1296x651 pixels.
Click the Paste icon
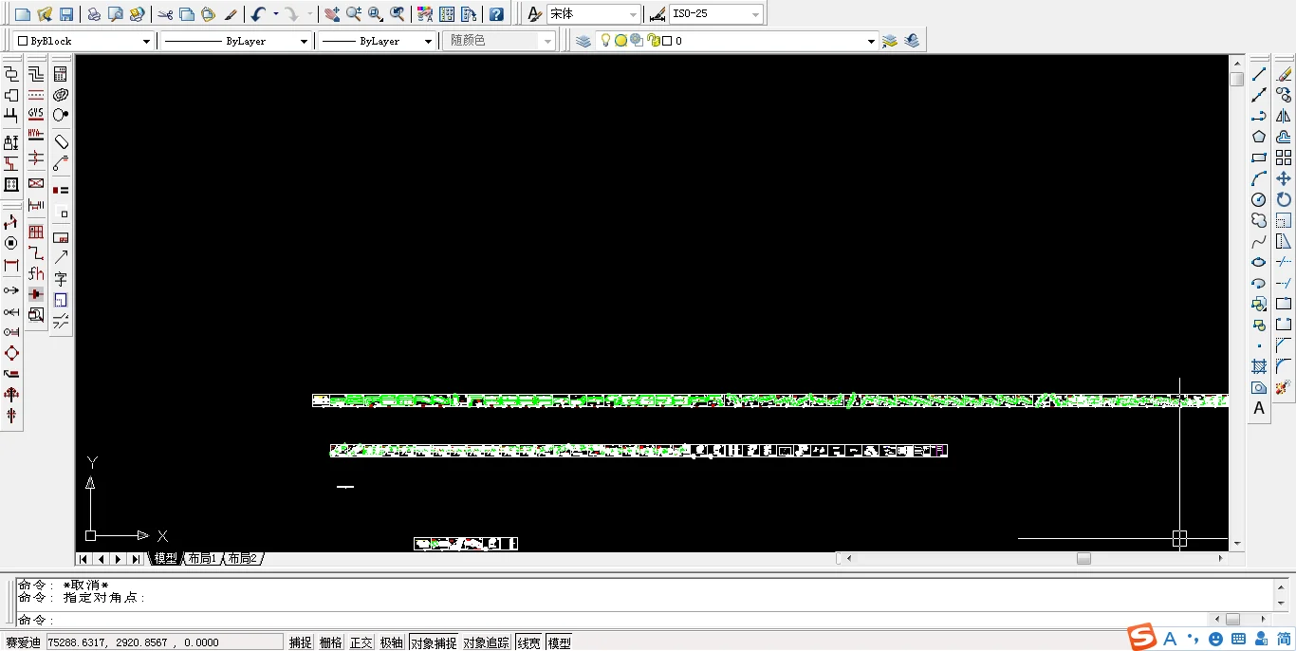coord(208,14)
